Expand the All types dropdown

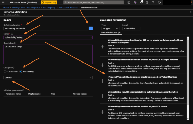point(111,28)
